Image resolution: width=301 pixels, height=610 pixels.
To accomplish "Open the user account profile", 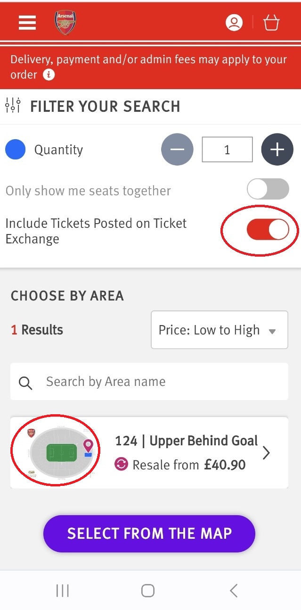I will [234, 22].
